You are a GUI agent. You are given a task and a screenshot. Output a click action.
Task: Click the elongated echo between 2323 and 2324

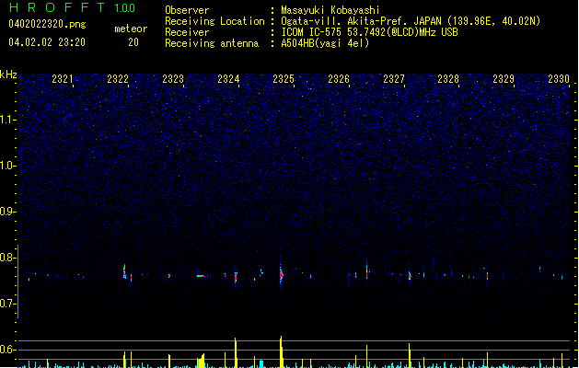click(x=202, y=276)
